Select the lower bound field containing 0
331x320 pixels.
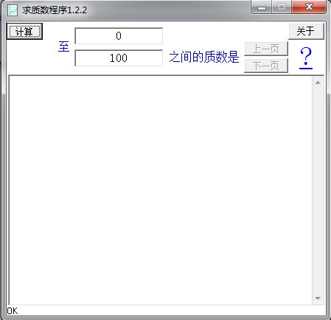click(x=119, y=36)
